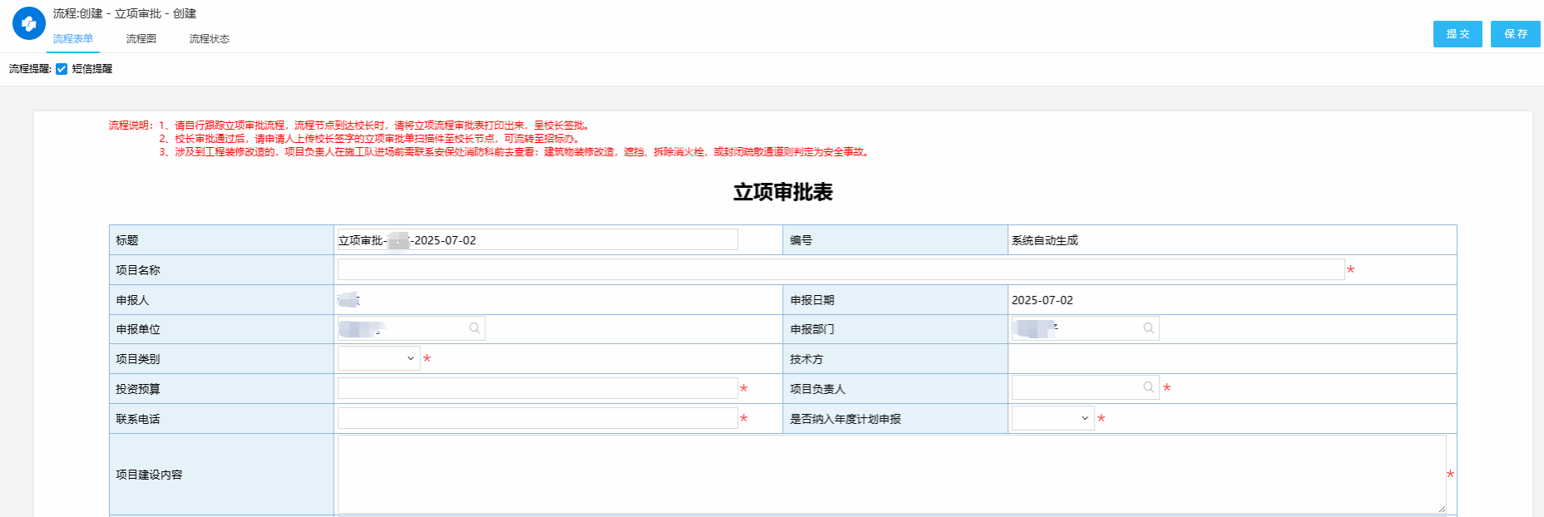Viewport: 1544px width, 517px height.
Task: Click the blue app logo icon
Action: (29, 24)
